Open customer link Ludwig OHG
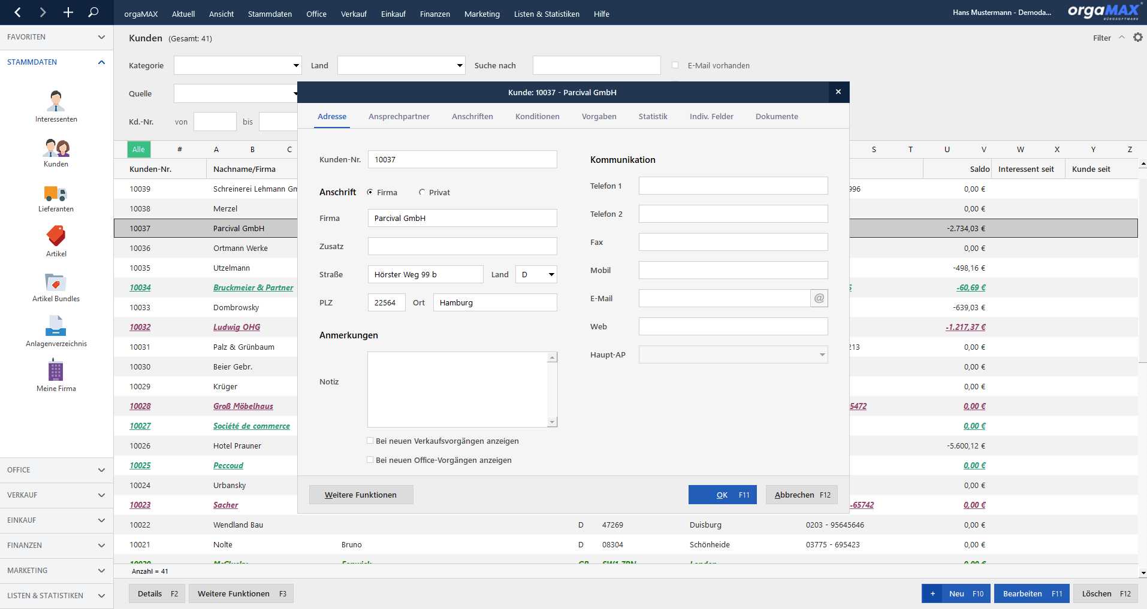This screenshot has width=1147, height=609. click(237, 327)
